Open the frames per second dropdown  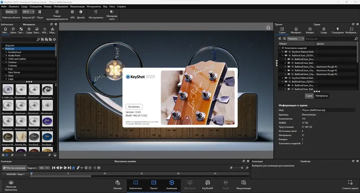point(44,167)
